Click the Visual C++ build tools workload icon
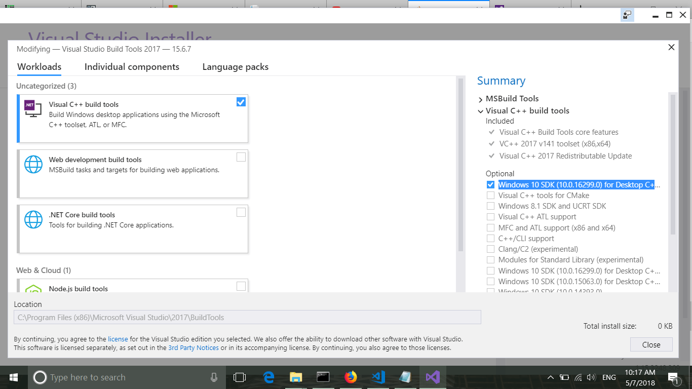The width and height of the screenshot is (692, 389). click(x=33, y=109)
